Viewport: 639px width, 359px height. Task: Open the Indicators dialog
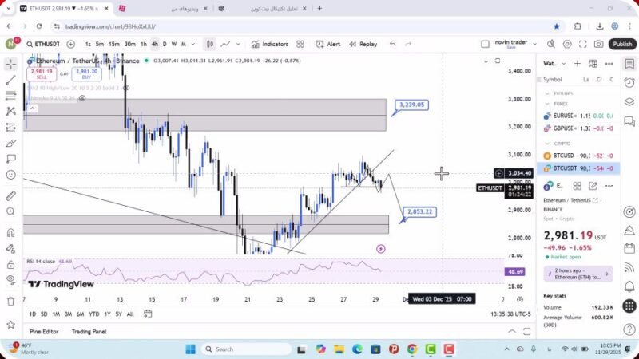pyautogui.click(x=270, y=44)
